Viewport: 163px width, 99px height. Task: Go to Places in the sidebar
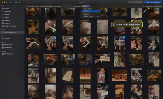[x=7, y=17]
